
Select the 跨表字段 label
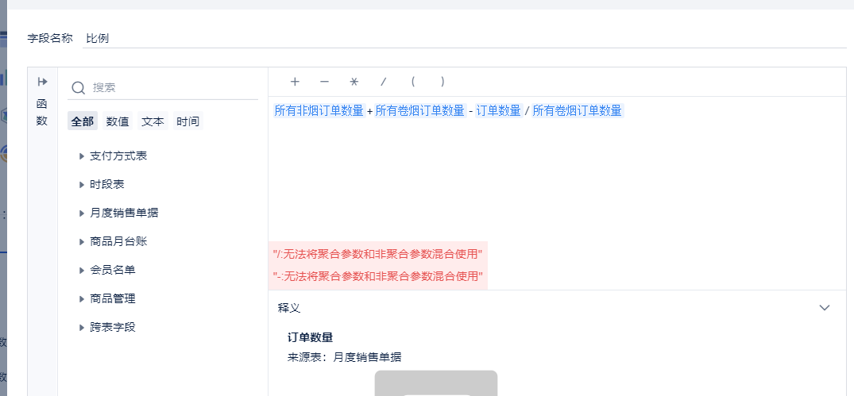[x=113, y=327]
